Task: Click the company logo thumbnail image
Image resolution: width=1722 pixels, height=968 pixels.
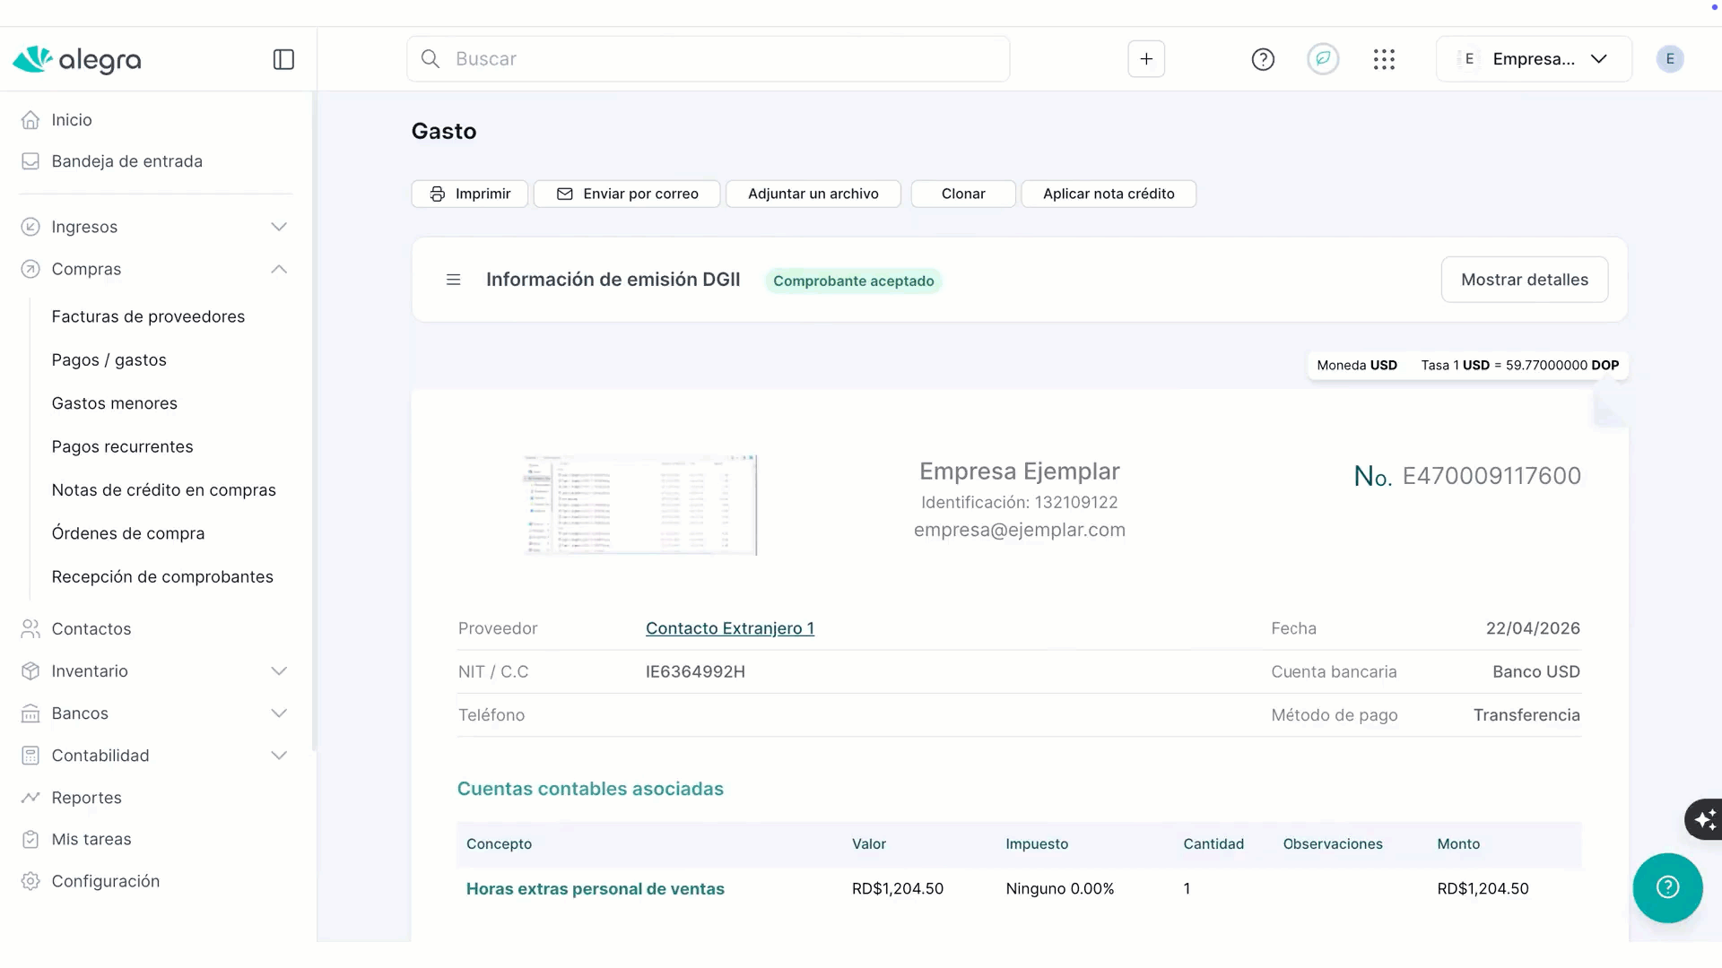Action: pos(640,505)
